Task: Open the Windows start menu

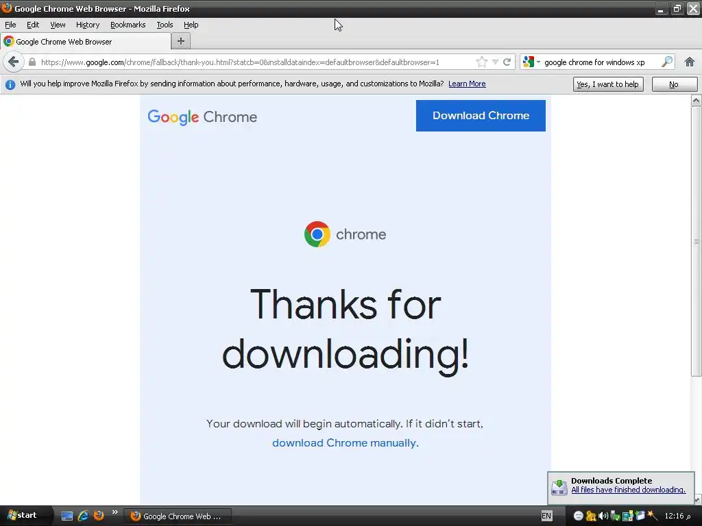Action: tap(25, 516)
